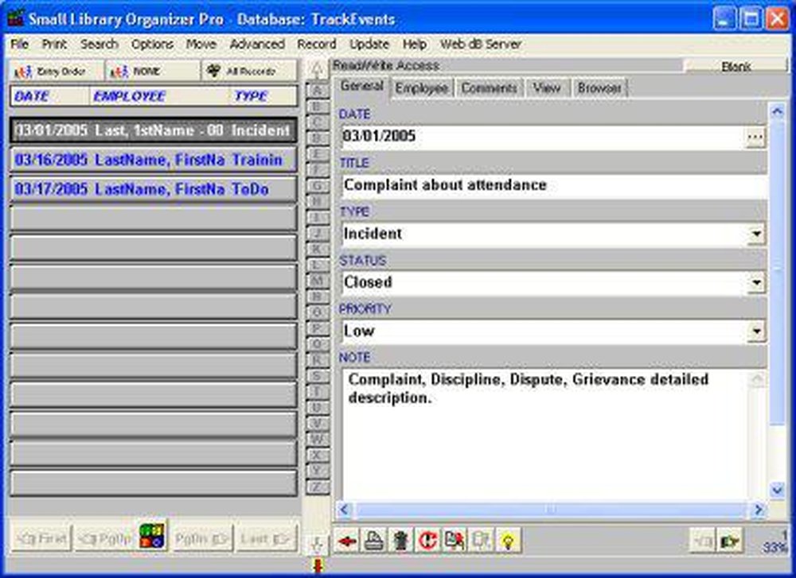Viewport: 796px width, 578px height.
Task: Expand the STATUS dropdown showing Closed
Action: point(758,281)
